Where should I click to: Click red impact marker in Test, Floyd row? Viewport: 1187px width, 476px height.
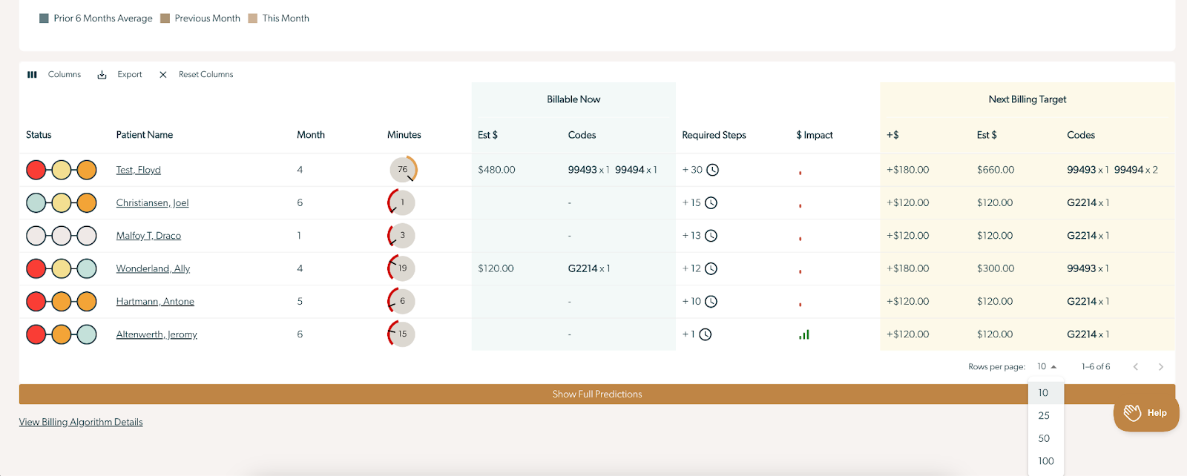pyautogui.click(x=800, y=173)
